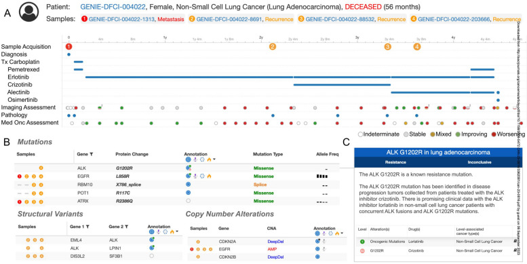Click the OncoKB icon in ALK-LPIN1 structural variant row
This screenshot has height=264, width=527.
(151, 248)
